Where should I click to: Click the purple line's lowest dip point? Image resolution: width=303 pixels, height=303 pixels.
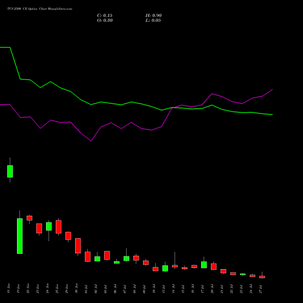[x=91, y=141]
